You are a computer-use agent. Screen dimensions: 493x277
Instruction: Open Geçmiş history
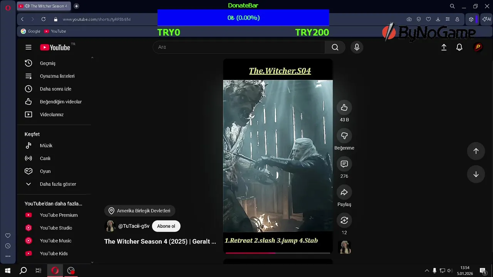[53, 63]
